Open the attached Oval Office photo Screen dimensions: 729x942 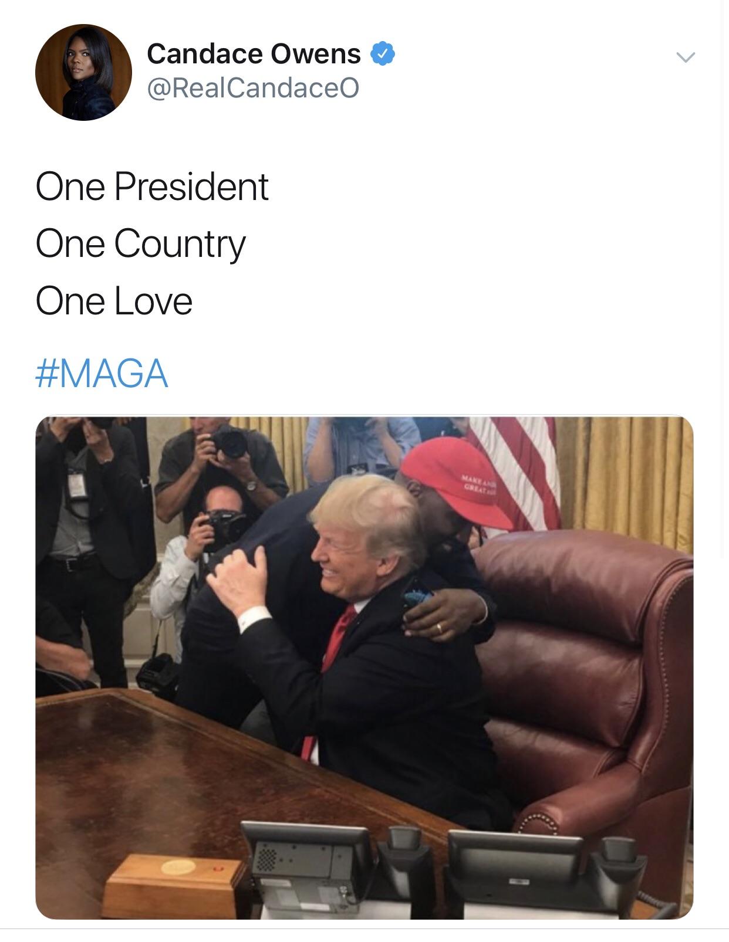coord(365,667)
